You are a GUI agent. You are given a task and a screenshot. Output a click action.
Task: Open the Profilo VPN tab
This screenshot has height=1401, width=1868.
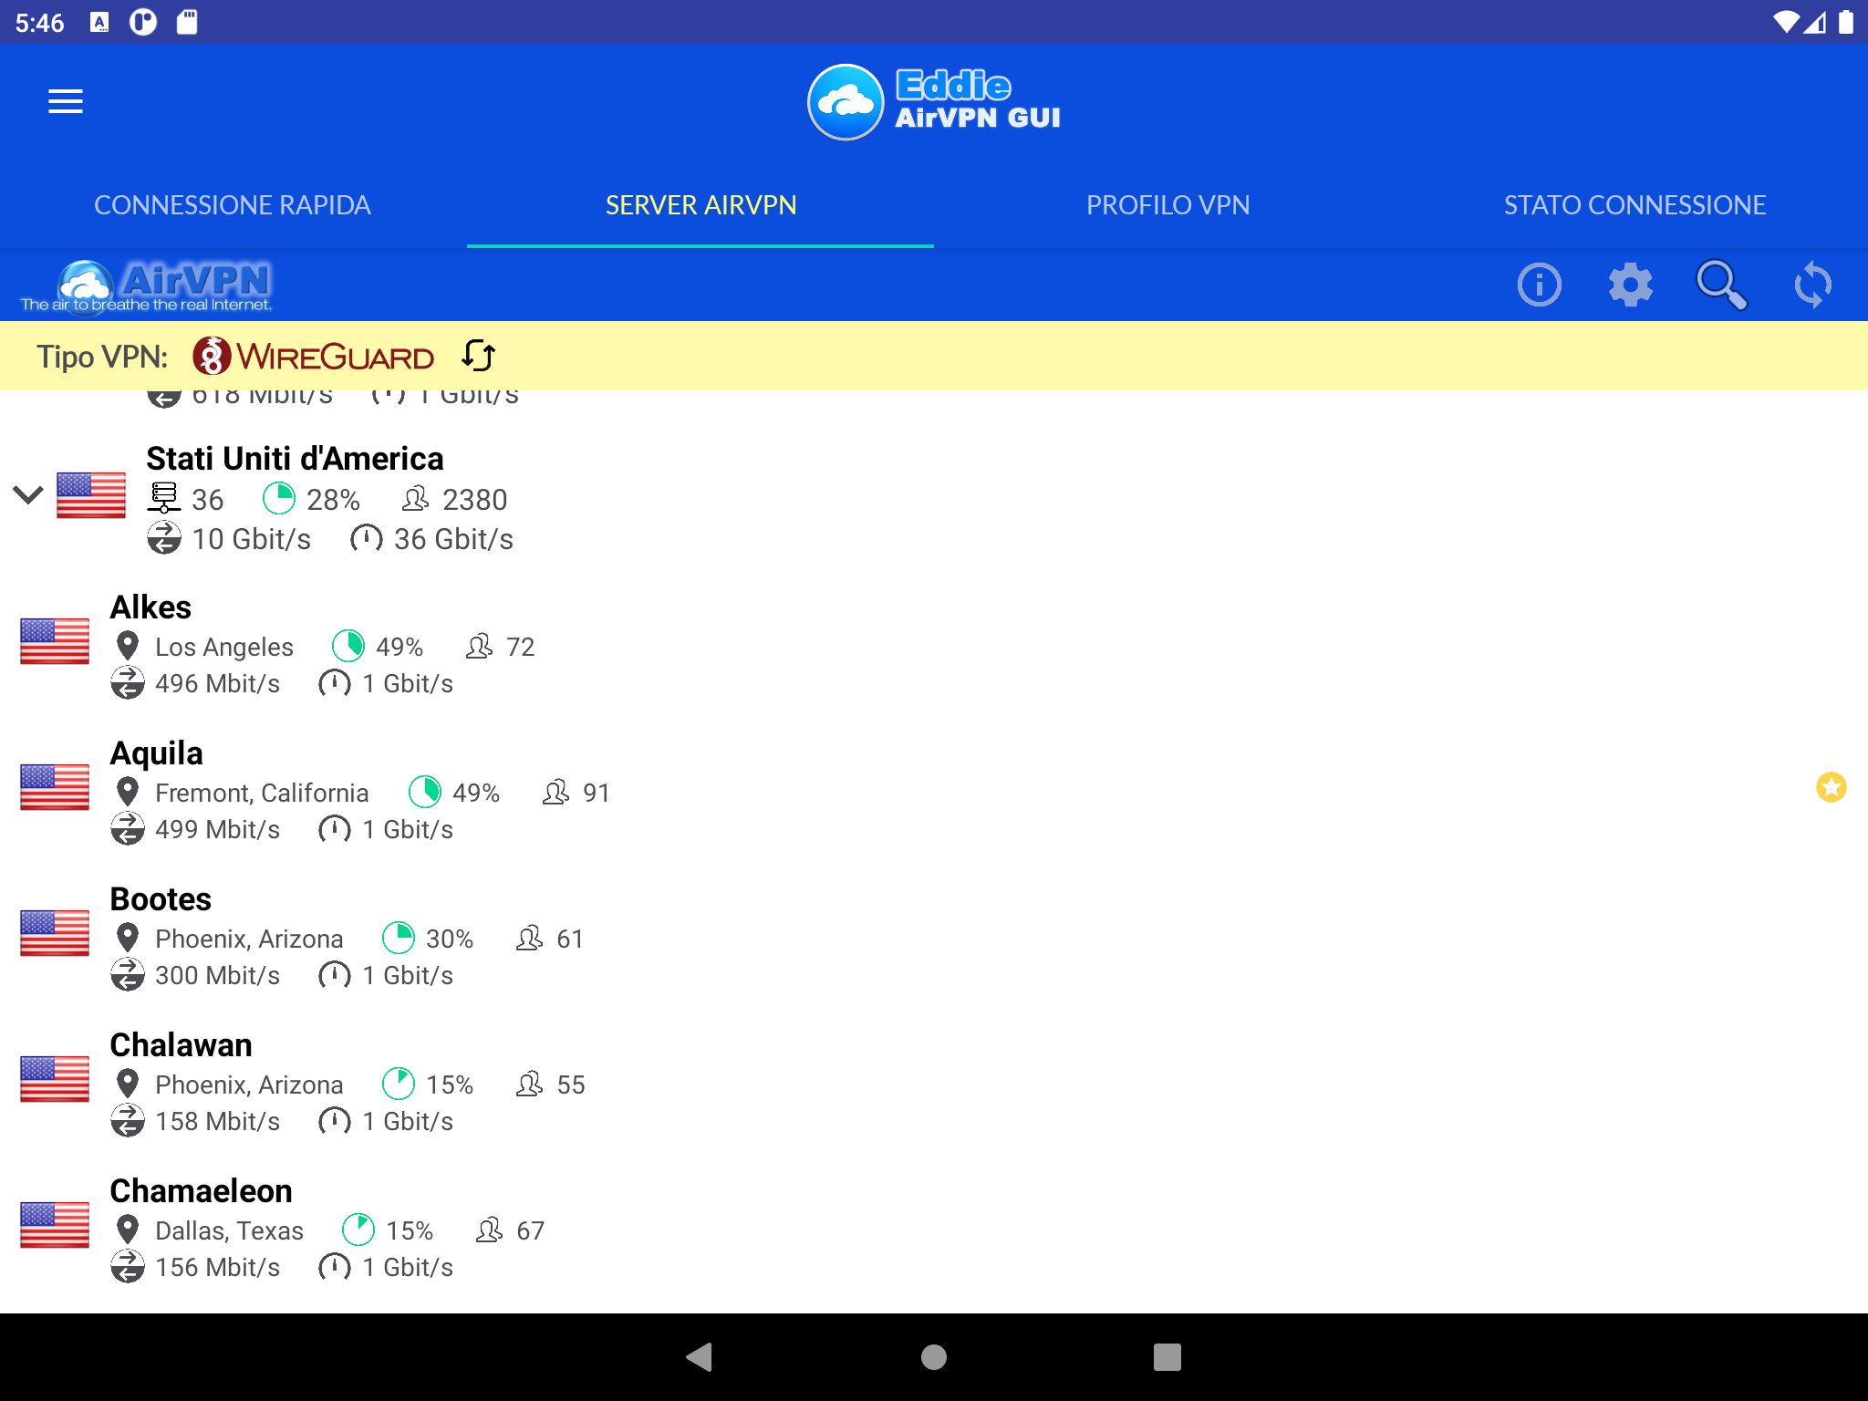[1167, 205]
